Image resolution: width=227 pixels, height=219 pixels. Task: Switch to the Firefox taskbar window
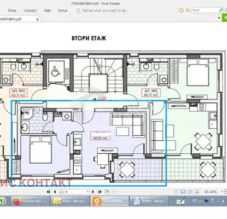click(30, 201)
